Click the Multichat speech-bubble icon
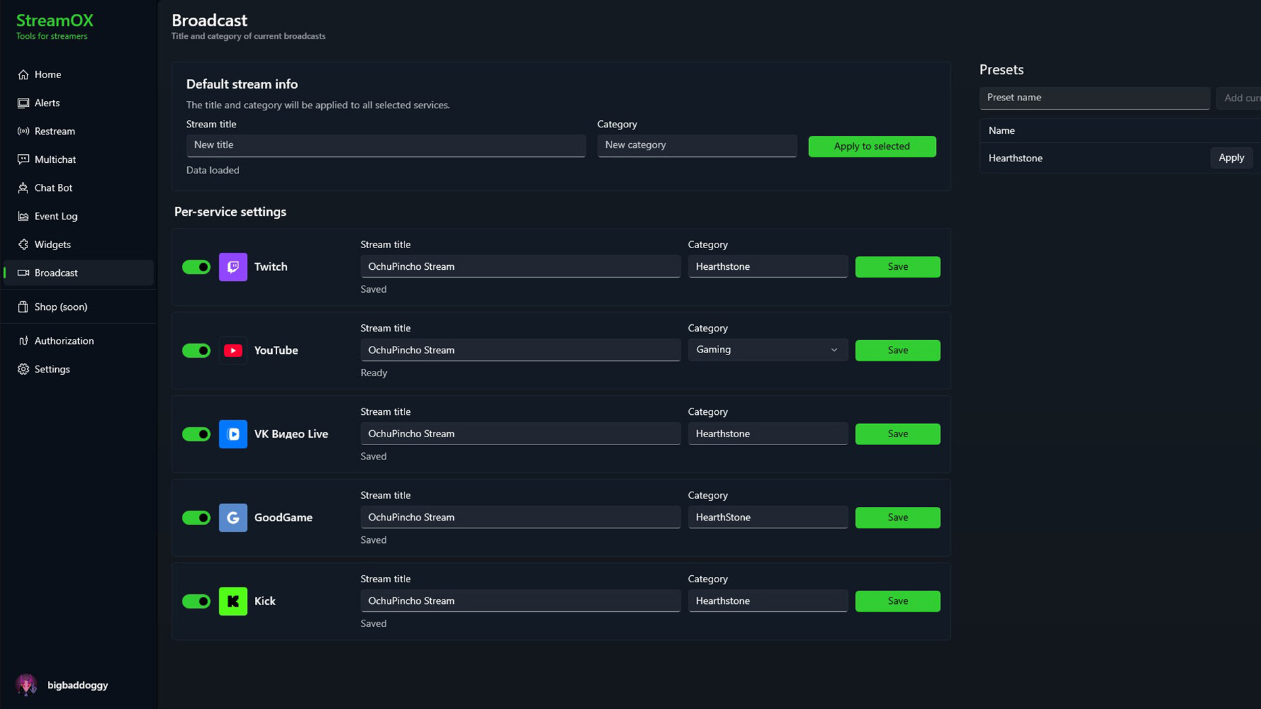 (x=23, y=160)
